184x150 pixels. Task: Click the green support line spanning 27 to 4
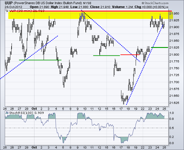pos(40,60)
